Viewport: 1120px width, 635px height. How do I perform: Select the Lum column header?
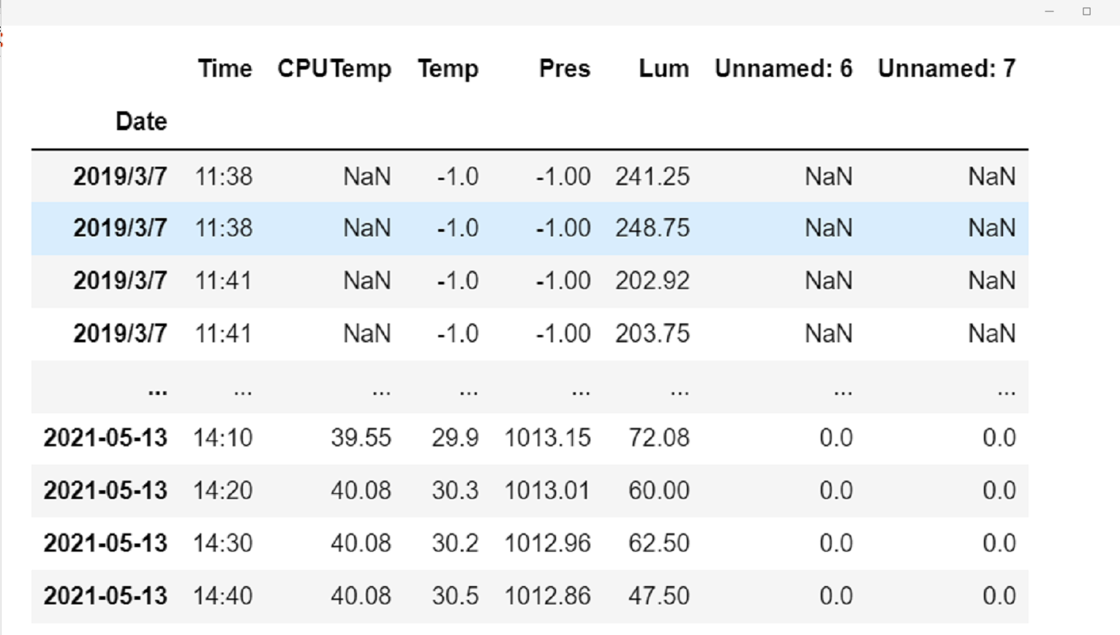[x=664, y=69]
